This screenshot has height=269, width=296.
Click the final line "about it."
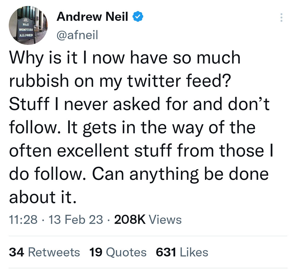(43, 197)
